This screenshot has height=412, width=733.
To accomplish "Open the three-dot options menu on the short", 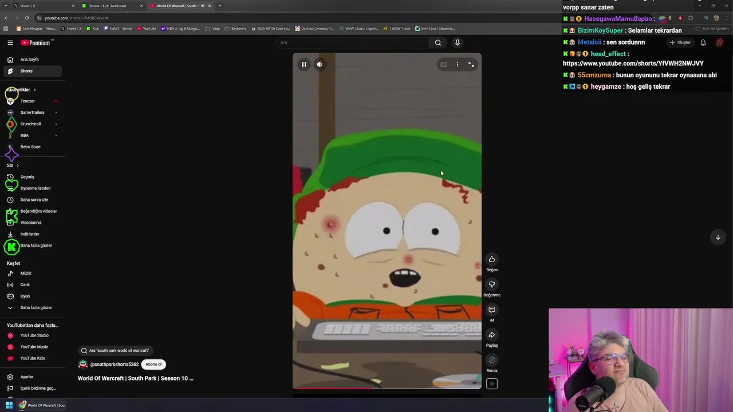I will click(x=457, y=65).
